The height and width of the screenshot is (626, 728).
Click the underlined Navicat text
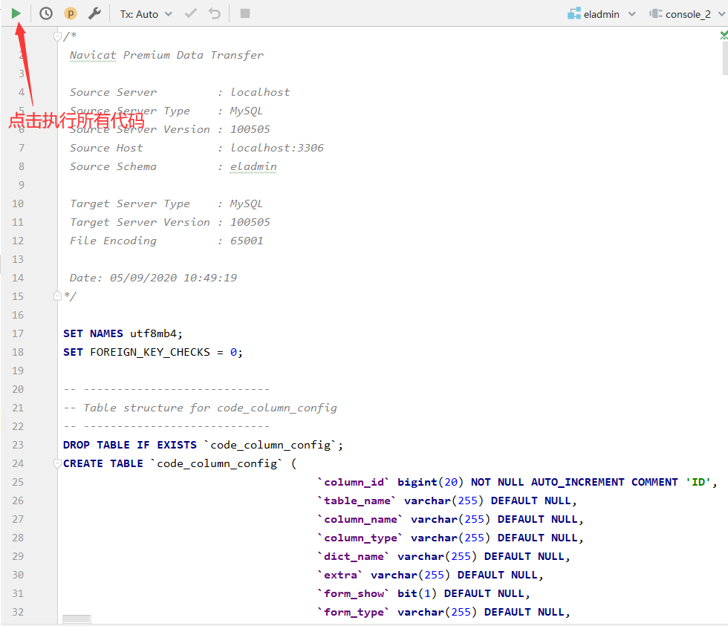pyautogui.click(x=92, y=54)
